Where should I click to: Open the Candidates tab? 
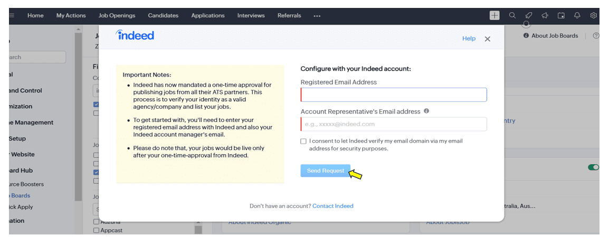click(x=163, y=15)
